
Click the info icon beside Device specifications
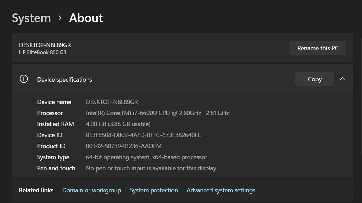(24, 79)
